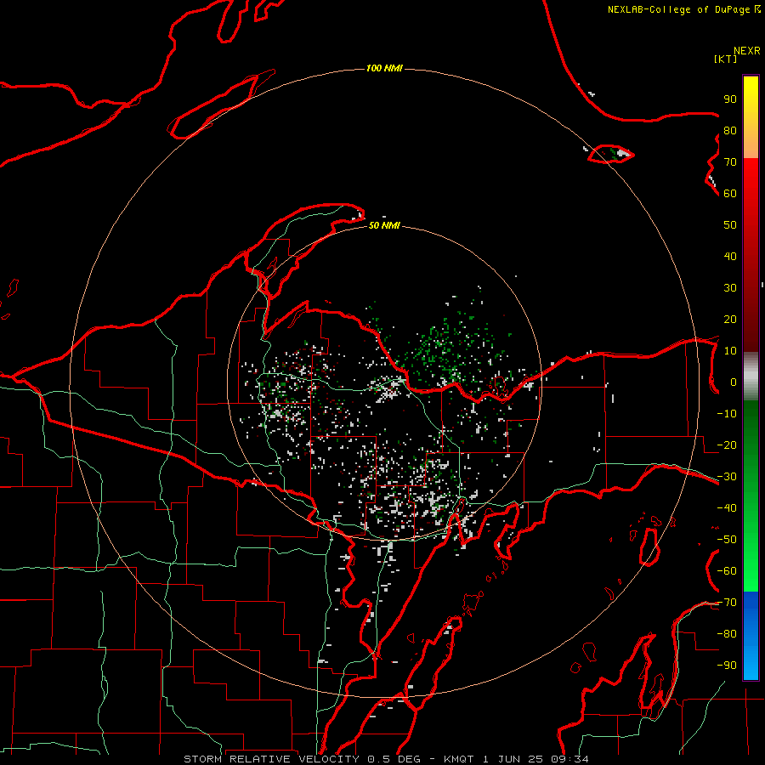Click the 80 knot value on color scale
This screenshot has width=765, height=765.
tap(730, 131)
